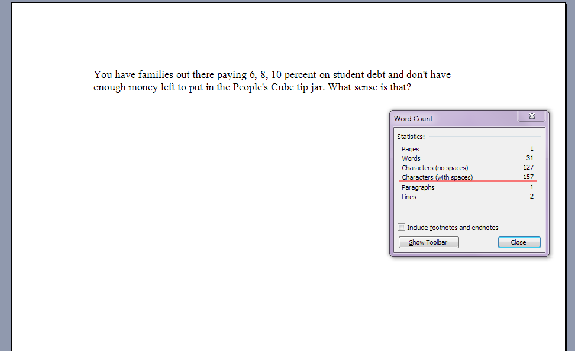This screenshot has width=575, height=351.
Task: Click the Show Toolbar button
Action: pos(428,242)
